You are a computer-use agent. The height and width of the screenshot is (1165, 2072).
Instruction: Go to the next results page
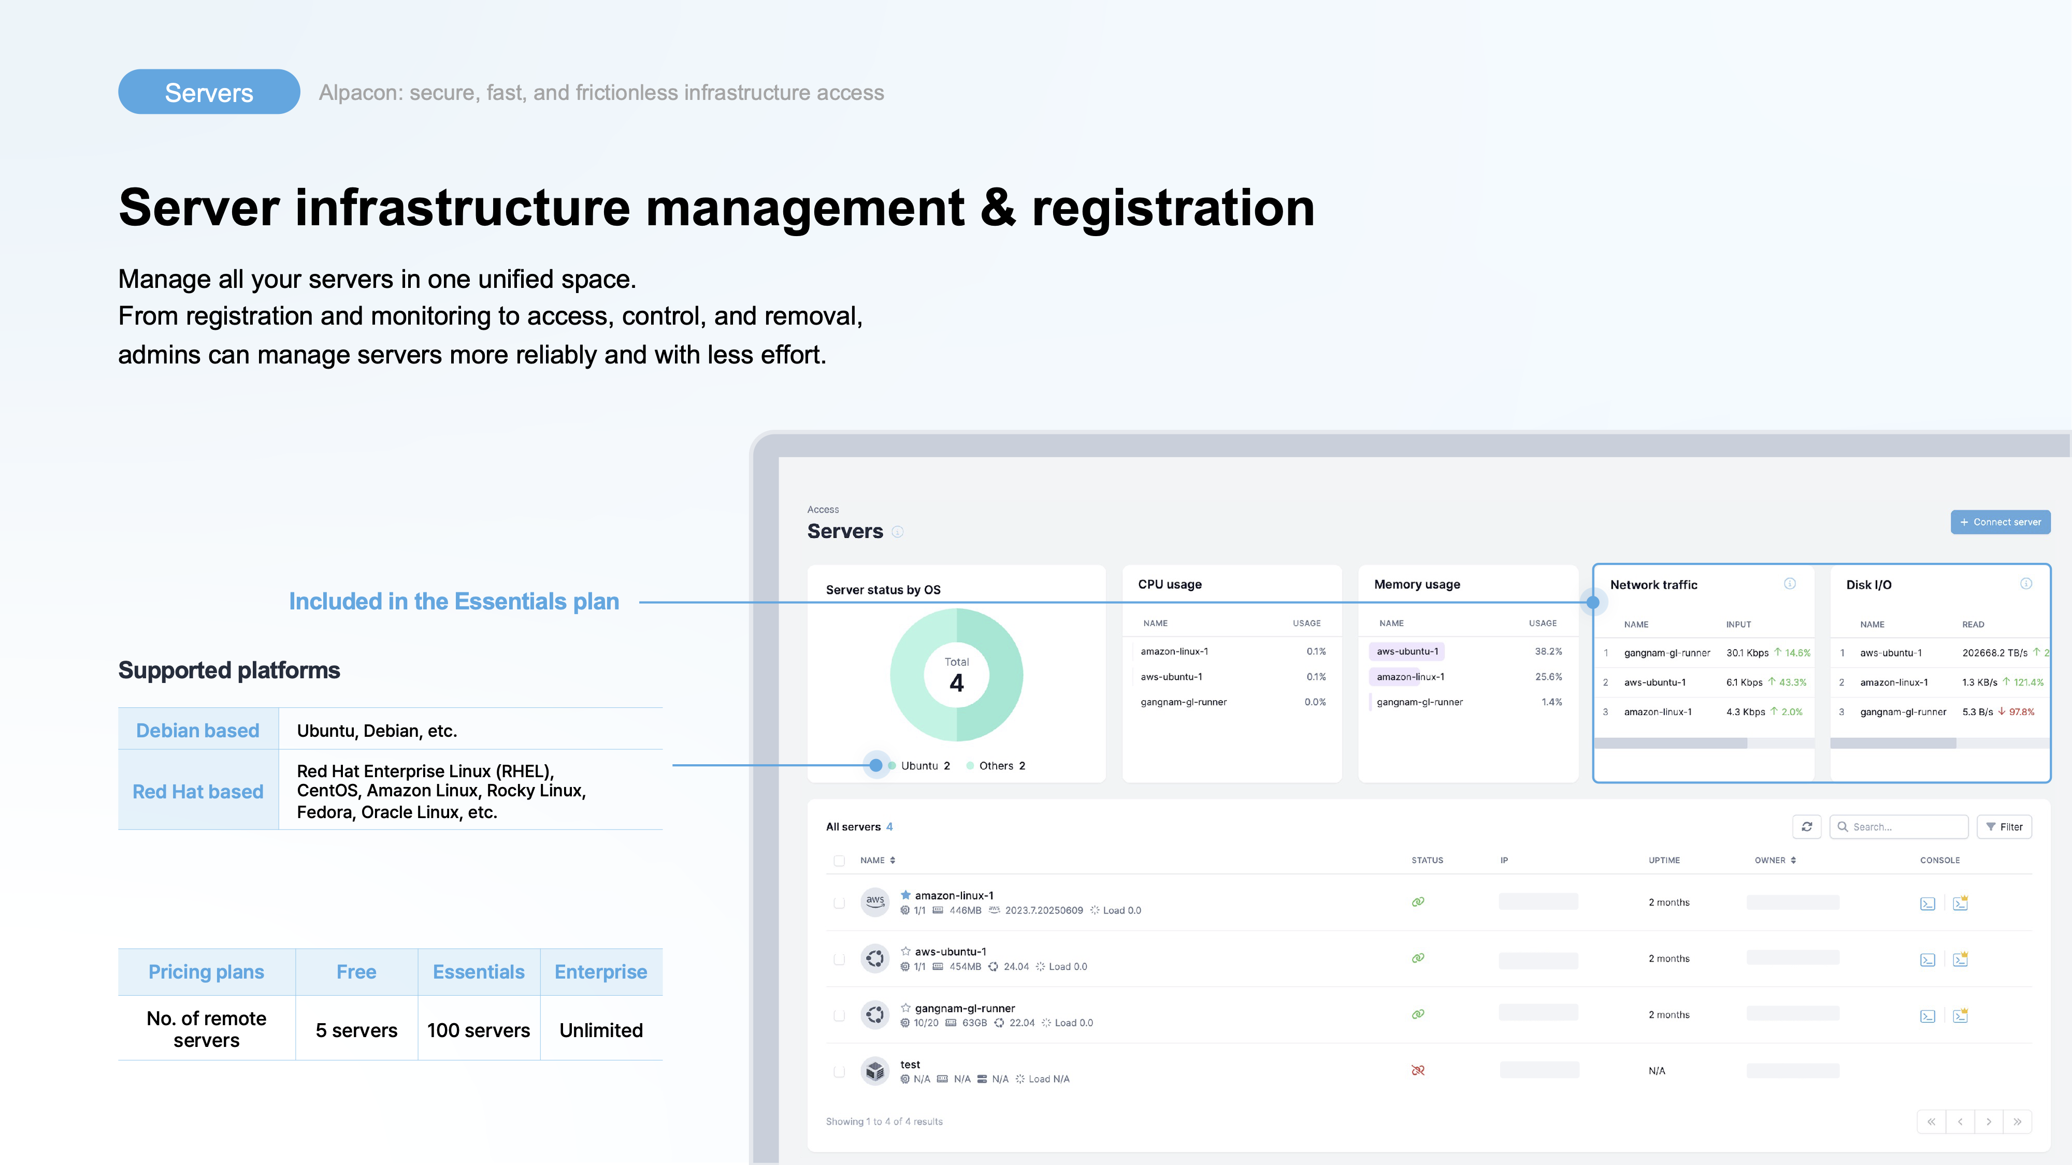(1989, 1122)
